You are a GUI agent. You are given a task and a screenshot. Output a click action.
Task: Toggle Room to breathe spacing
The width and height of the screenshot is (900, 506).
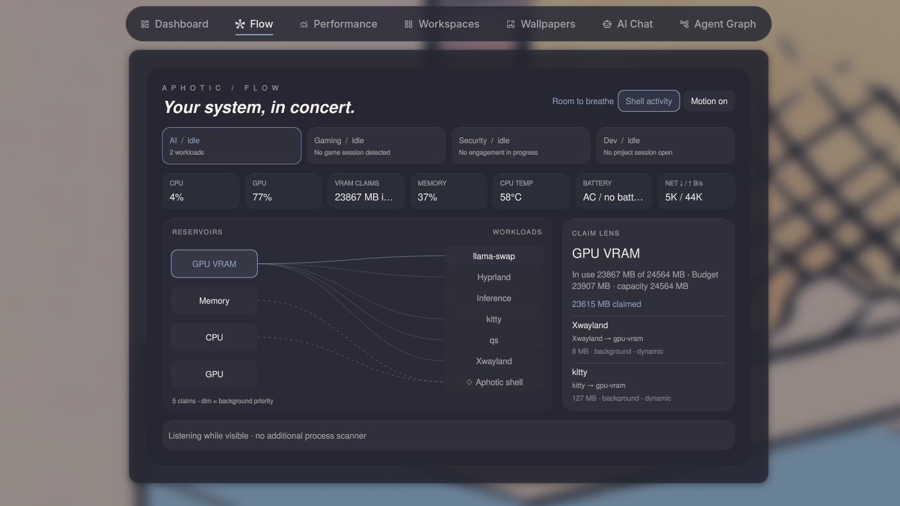pos(583,101)
